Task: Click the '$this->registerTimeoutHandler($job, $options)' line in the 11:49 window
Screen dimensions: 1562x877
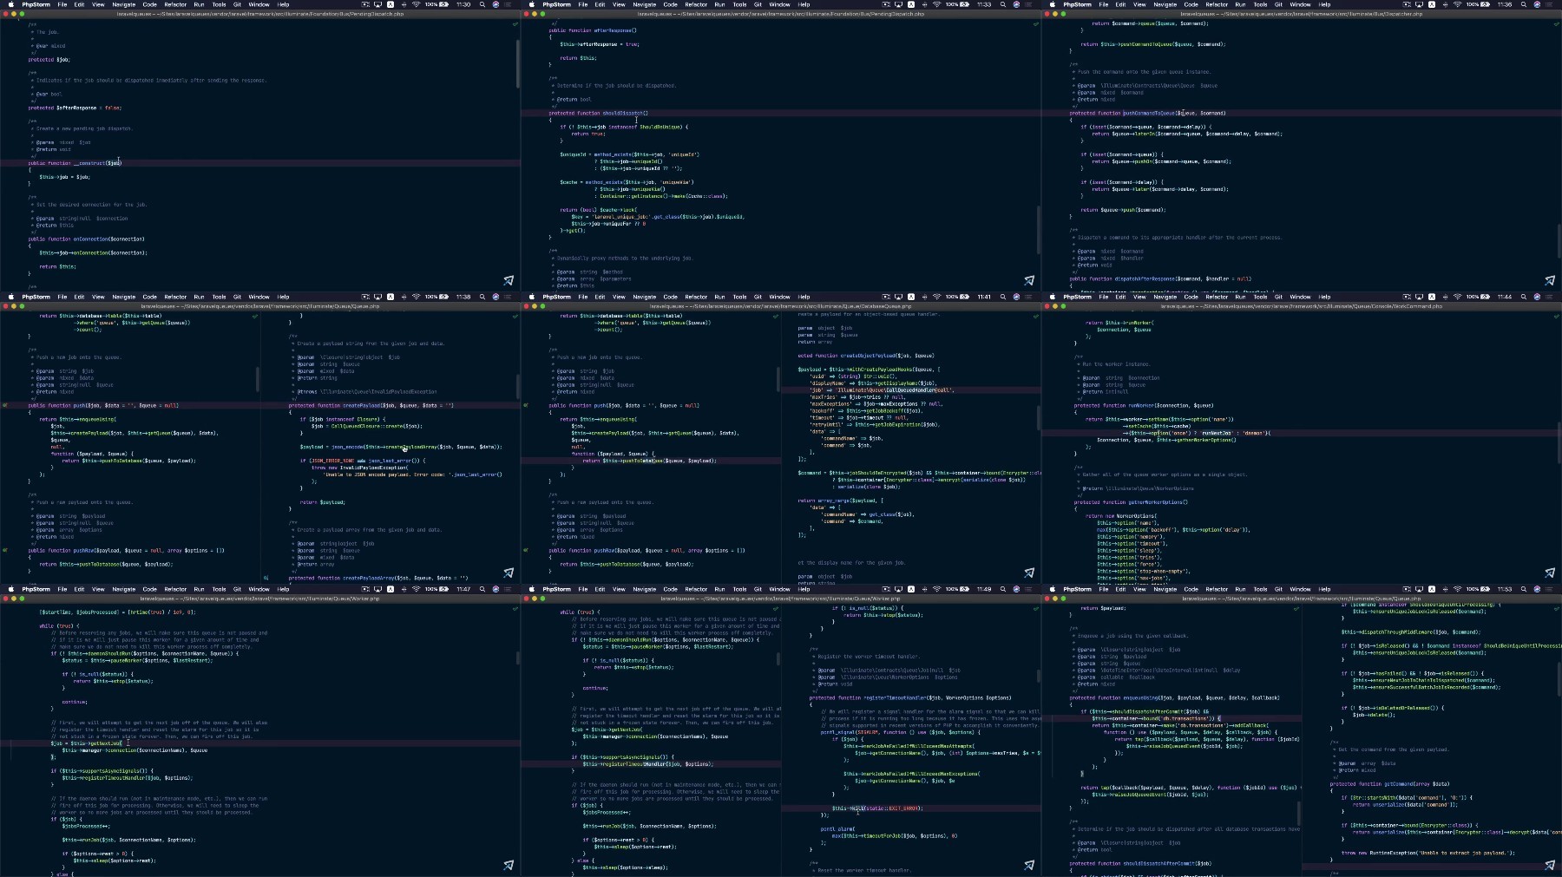Action: [647, 764]
